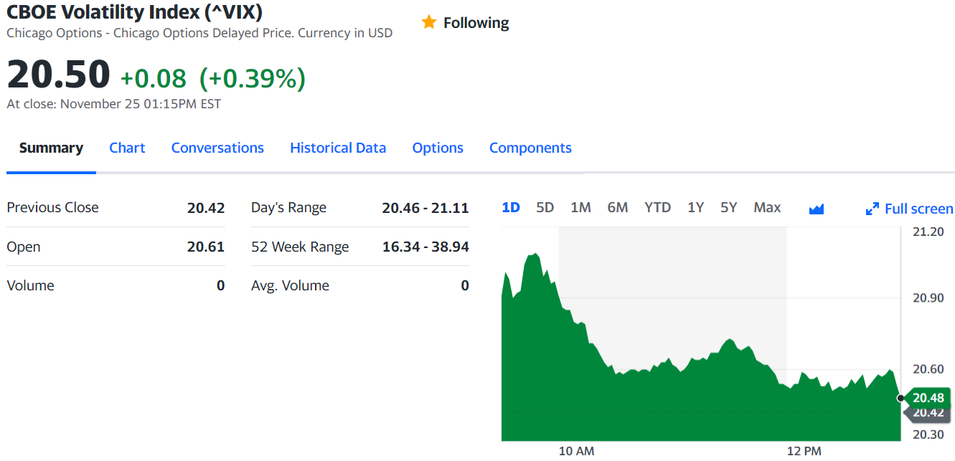Select the Components tab
This screenshot has width=955, height=461.
click(x=530, y=148)
